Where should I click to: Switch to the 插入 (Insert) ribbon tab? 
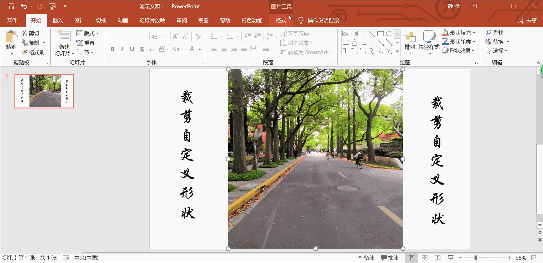tap(58, 20)
